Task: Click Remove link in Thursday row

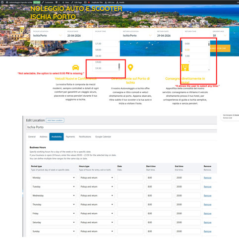Action: [207, 204]
